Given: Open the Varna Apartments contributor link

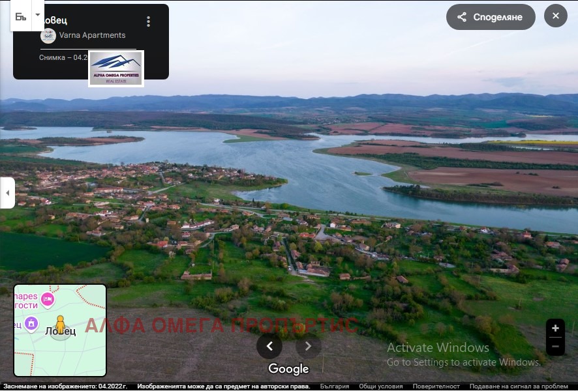Looking at the screenshot, I should coord(92,35).
